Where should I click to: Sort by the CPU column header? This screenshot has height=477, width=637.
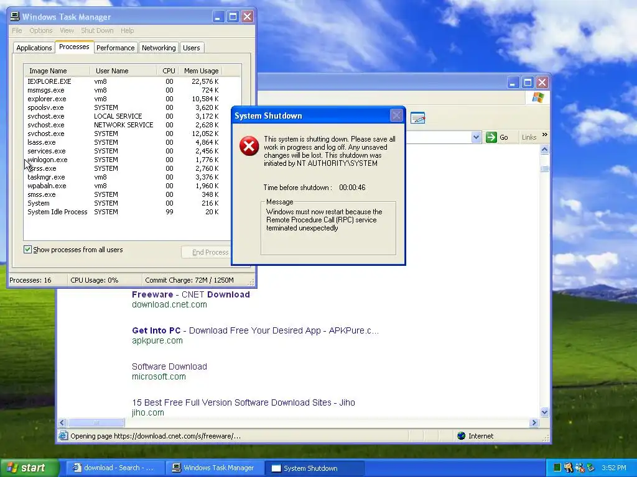[x=168, y=71]
